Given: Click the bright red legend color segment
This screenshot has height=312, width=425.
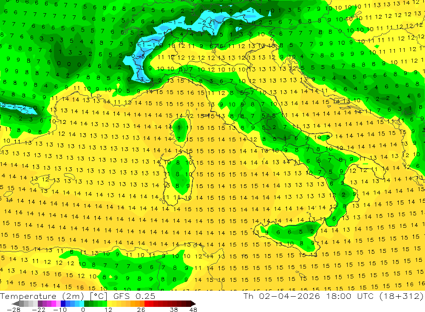Looking at the screenshot, I should pos(147,303).
